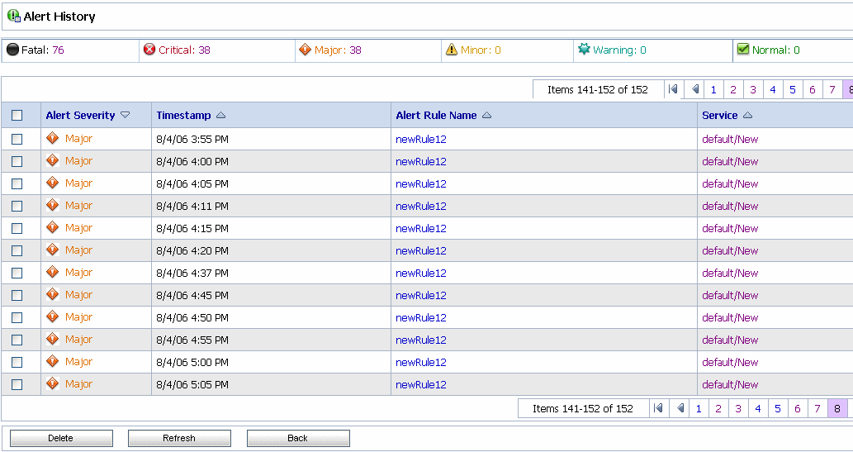Click the Alert Severity column header text
853x452 pixels.
(81, 116)
